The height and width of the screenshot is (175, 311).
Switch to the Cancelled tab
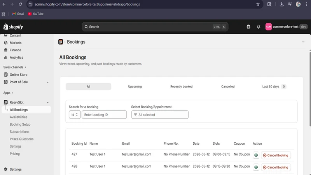point(228,87)
